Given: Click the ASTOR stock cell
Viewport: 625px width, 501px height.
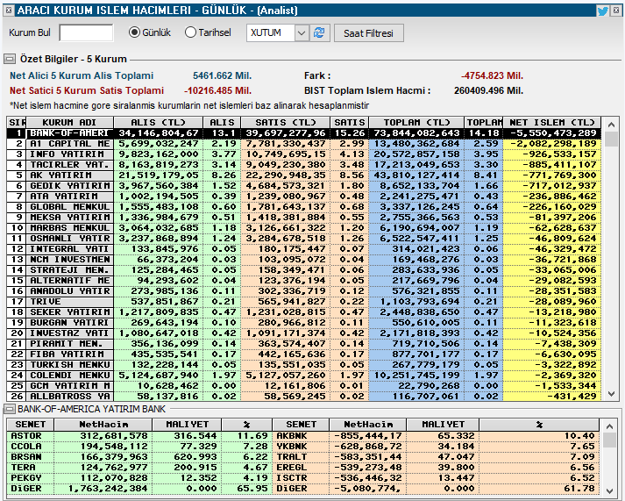Looking at the screenshot, I should pyautogui.click(x=31, y=436).
